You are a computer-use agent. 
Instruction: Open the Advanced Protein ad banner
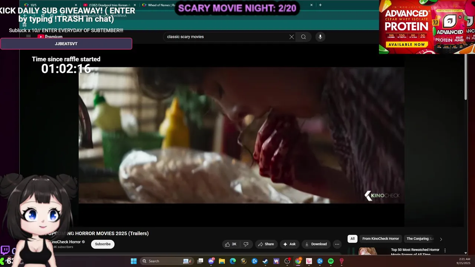click(x=427, y=27)
